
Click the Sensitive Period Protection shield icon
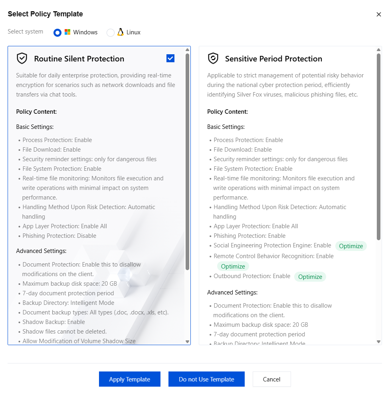213,58
